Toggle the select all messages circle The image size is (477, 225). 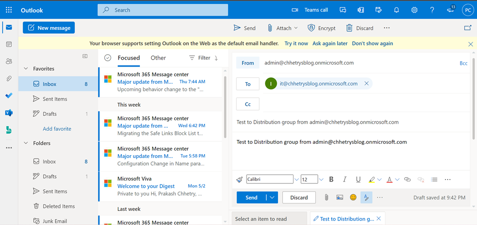pyautogui.click(x=107, y=58)
